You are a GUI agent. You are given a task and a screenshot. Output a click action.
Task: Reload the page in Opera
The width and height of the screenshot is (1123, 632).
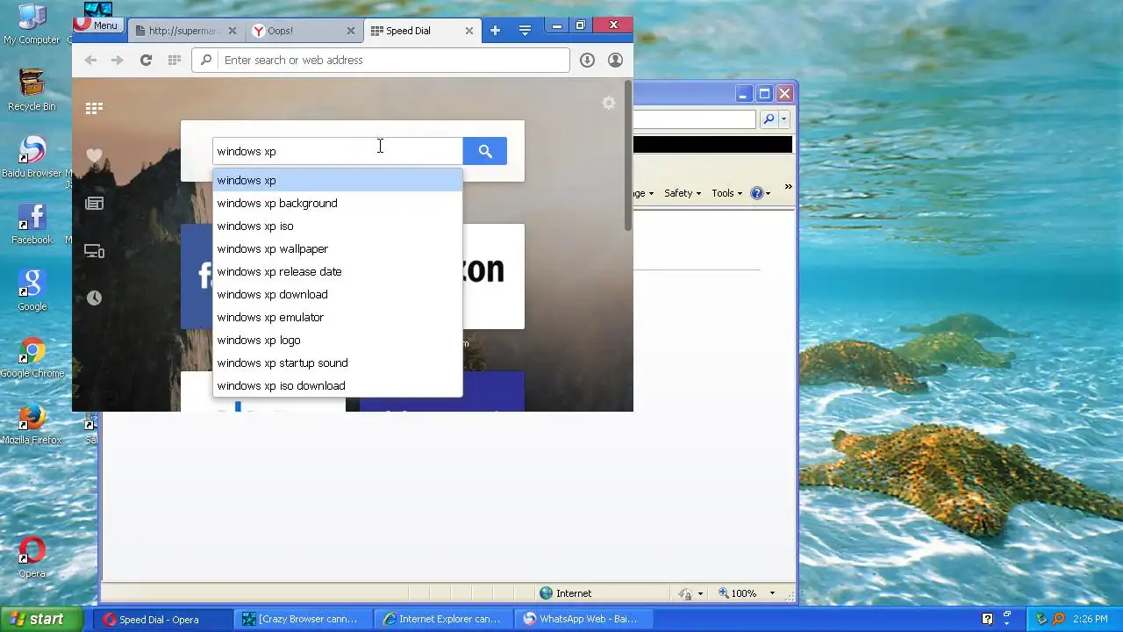(146, 60)
